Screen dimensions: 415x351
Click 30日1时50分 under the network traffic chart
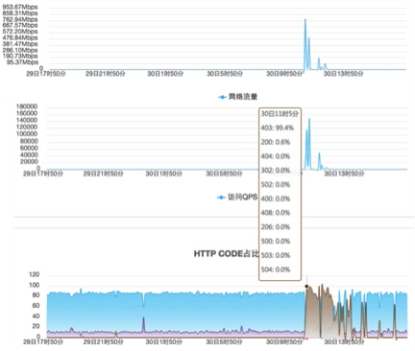[x=165, y=74]
